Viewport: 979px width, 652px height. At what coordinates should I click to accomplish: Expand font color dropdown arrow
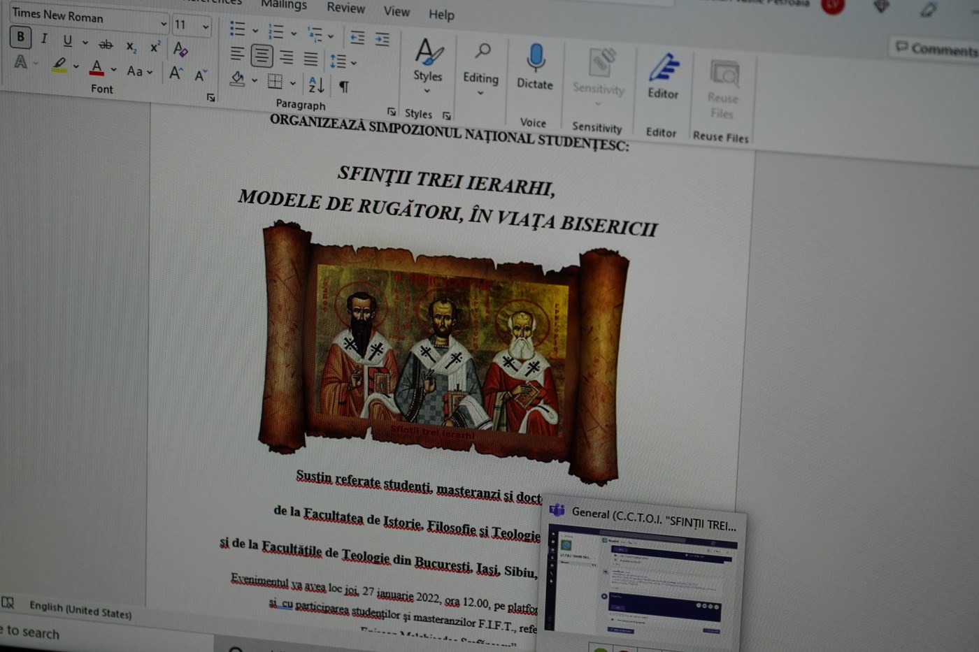pyautogui.click(x=113, y=69)
